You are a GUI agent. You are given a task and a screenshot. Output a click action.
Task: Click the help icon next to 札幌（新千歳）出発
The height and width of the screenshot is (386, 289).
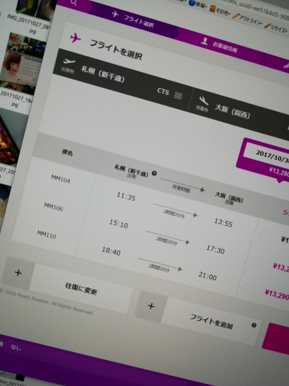[x=154, y=173]
